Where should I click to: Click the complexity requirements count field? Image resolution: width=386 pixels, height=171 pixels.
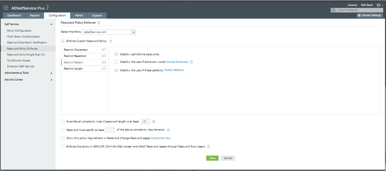[110, 130]
